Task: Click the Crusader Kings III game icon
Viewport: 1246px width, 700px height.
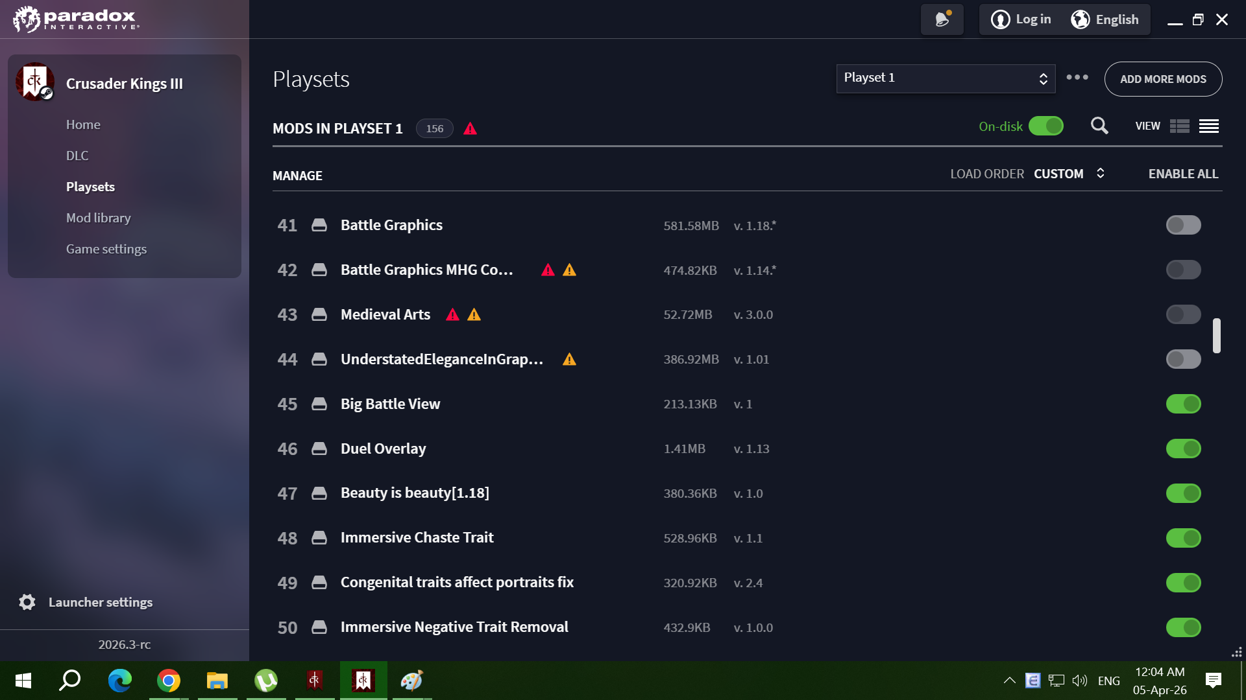Action: pos(35,82)
